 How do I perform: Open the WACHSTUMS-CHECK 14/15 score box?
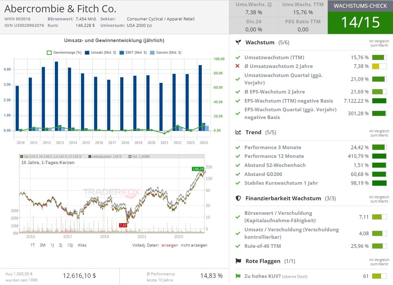pyautogui.click(x=360, y=17)
